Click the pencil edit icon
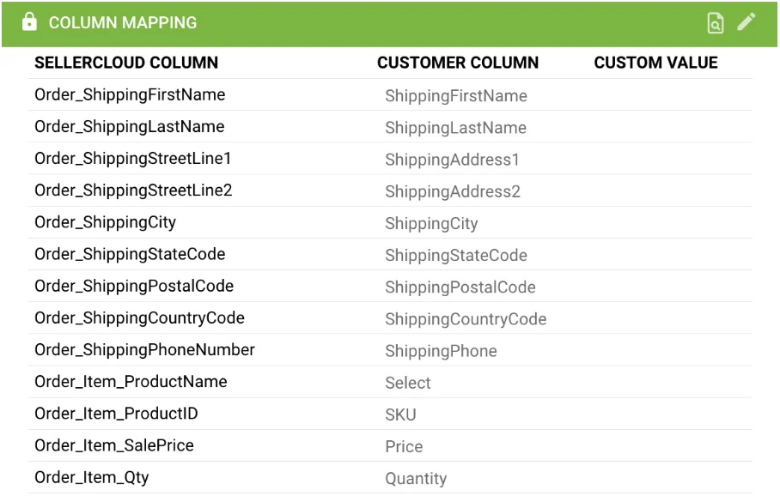This screenshot has height=496, width=780. point(746,21)
